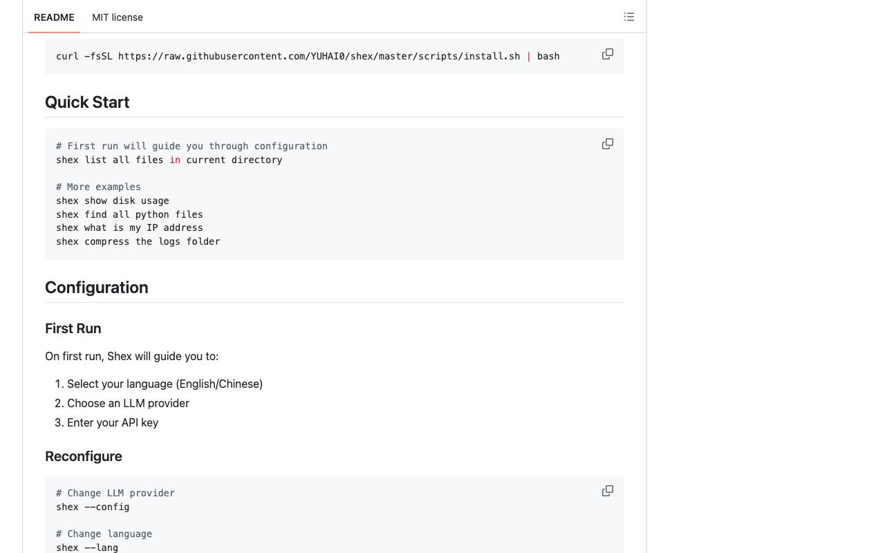Click the 'shex list all files' line
Screen dimensions: 885x553
point(169,160)
